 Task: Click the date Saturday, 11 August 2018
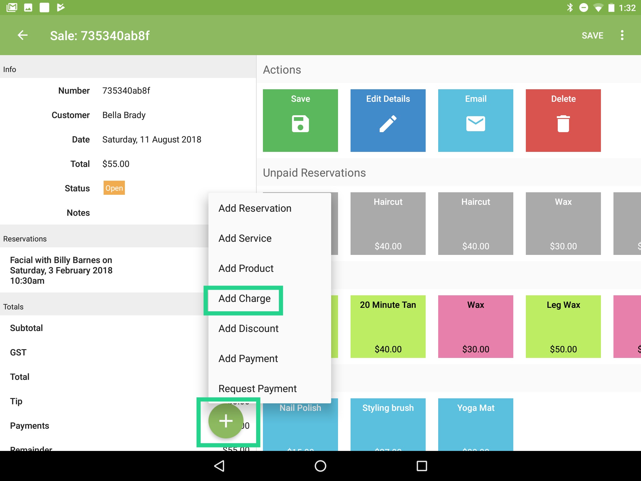coord(152,140)
